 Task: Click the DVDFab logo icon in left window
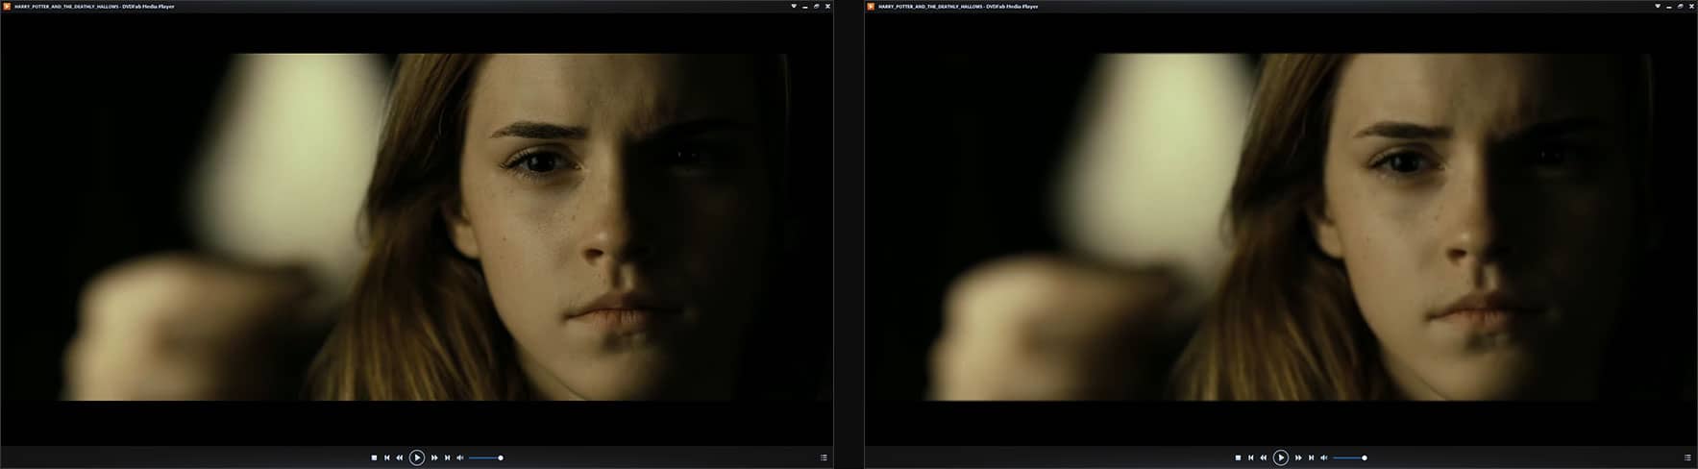[x=7, y=6]
